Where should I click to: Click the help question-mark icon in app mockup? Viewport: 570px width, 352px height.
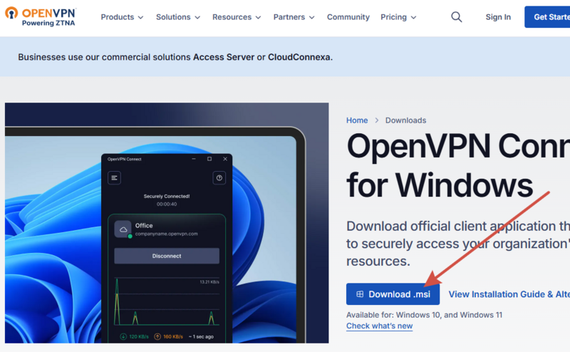(219, 178)
